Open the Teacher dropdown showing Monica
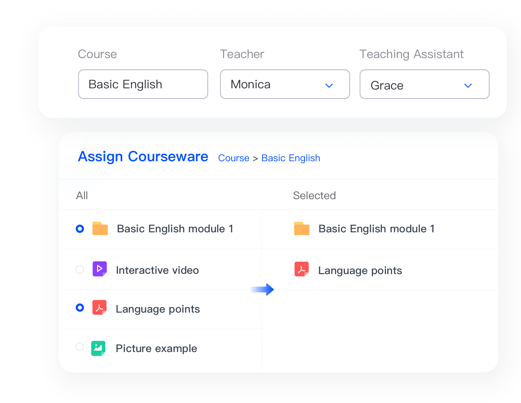This screenshot has height=403, width=521. click(285, 84)
